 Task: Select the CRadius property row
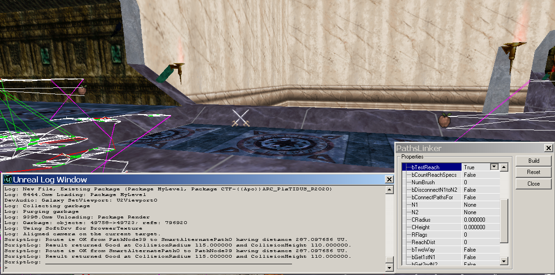[x=450, y=219]
